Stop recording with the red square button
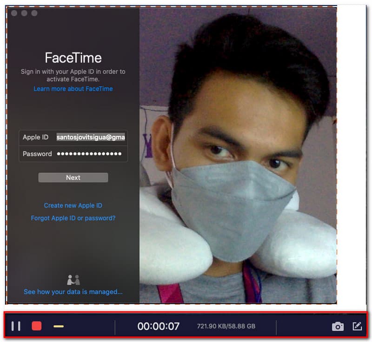The image size is (372, 342). [36, 326]
